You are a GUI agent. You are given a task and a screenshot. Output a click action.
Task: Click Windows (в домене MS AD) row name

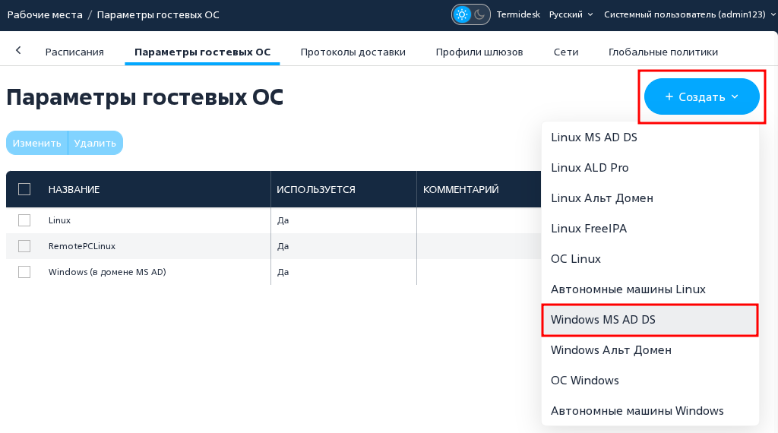[x=107, y=272]
